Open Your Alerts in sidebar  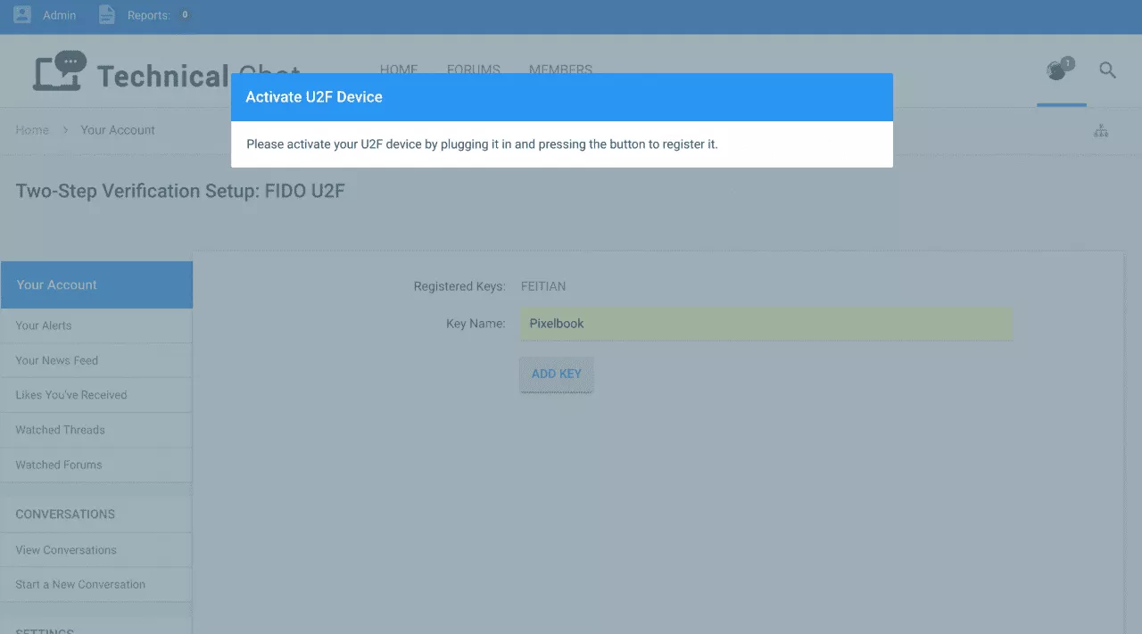[x=44, y=325]
